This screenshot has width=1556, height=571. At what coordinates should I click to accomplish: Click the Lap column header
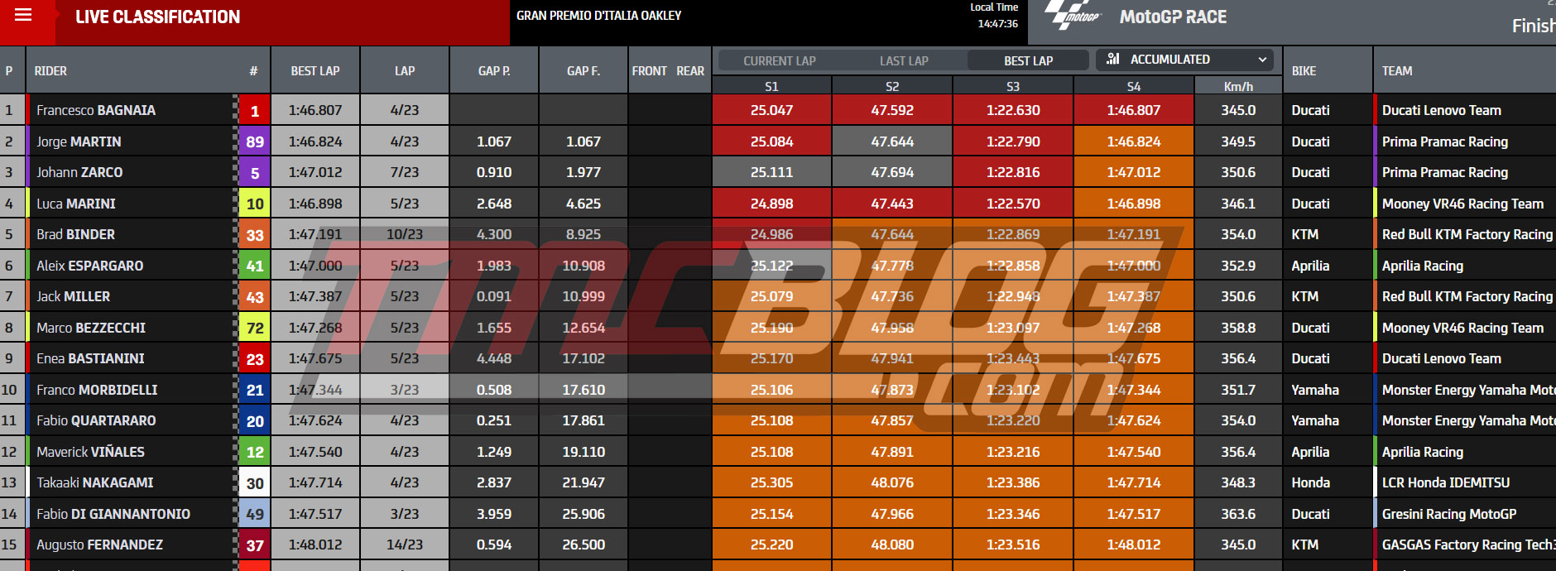click(405, 71)
